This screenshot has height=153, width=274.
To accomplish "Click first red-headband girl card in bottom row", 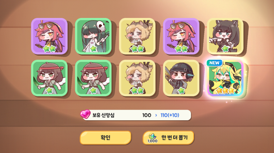I will click(x=49, y=78).
